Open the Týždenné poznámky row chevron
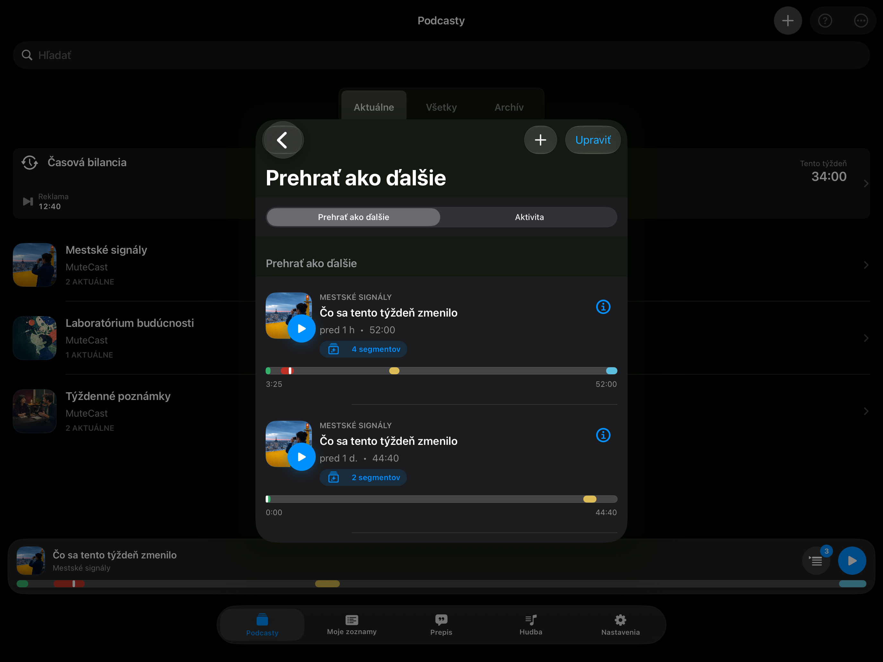Screen dimensions: 883x662 (866, 412)
